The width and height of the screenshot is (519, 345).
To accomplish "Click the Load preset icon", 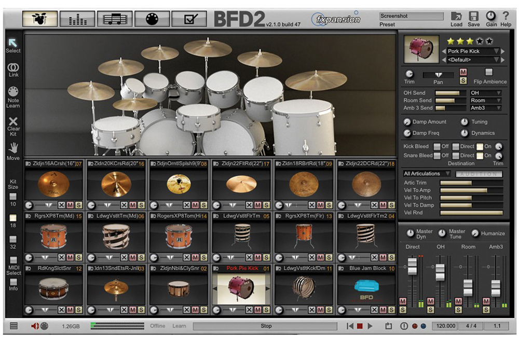I will [x=456, y=16].
